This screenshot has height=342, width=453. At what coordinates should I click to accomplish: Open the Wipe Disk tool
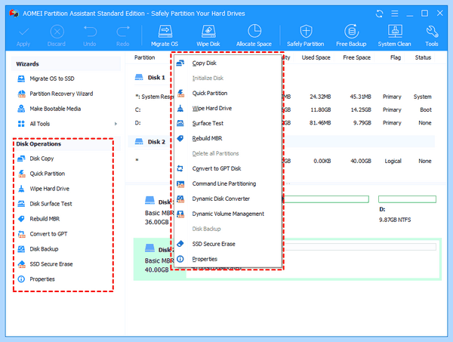(208, 35)
